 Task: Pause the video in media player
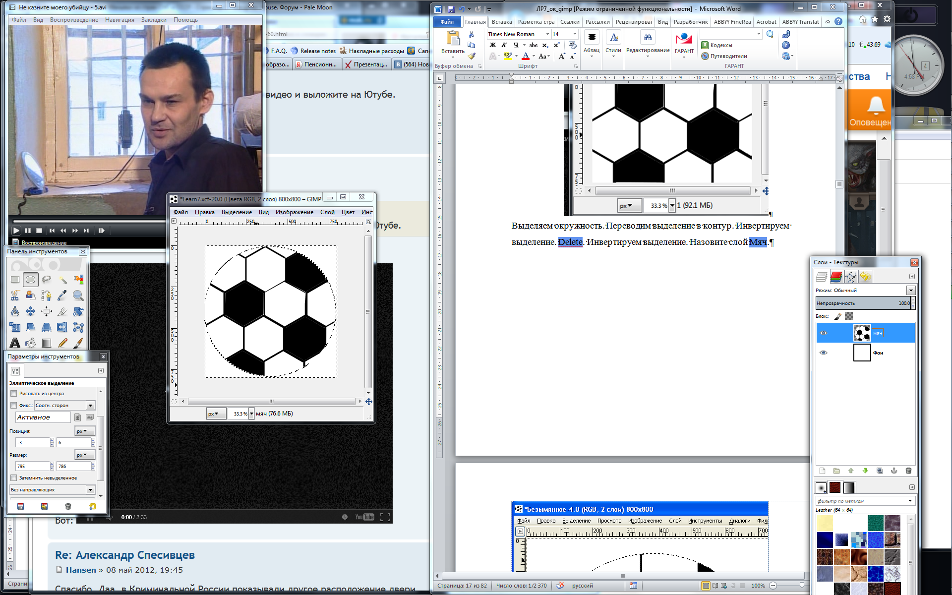click(x=28, y=231)
